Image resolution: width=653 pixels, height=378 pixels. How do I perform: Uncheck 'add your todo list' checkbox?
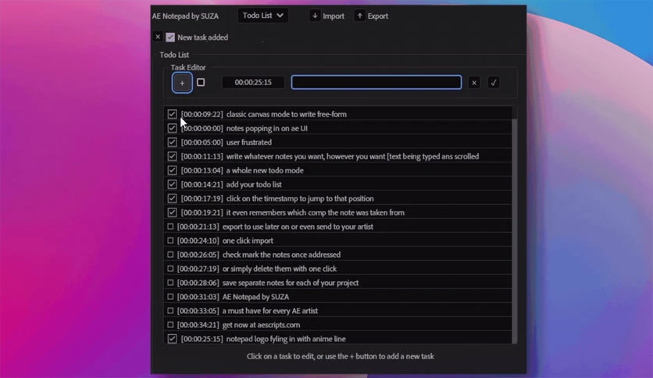coord(172,184)
